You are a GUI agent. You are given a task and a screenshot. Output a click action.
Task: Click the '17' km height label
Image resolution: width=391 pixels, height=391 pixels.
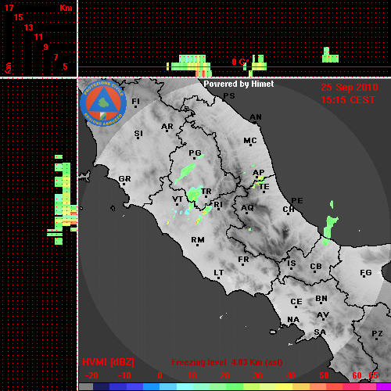9,8
